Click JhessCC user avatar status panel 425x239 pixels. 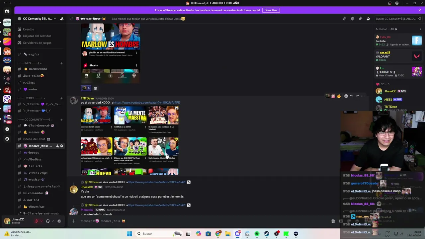(17, 221)
